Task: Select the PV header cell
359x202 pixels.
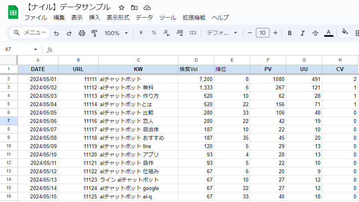Action: (268, 69)
